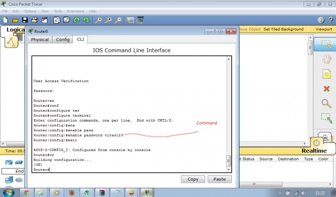The image size is (336, 197).
Task: Activate the Inspect magnifier tool
Action: click(x=326, y=103)
